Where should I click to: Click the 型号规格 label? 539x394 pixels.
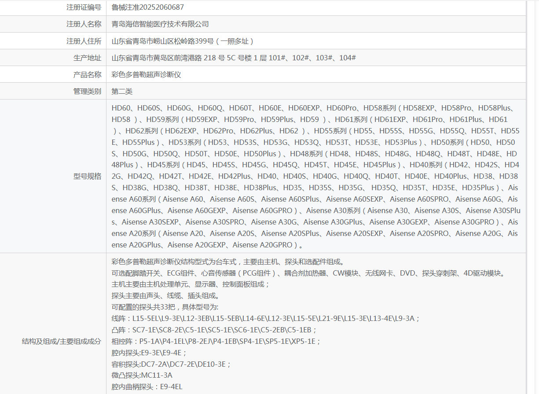87,176
